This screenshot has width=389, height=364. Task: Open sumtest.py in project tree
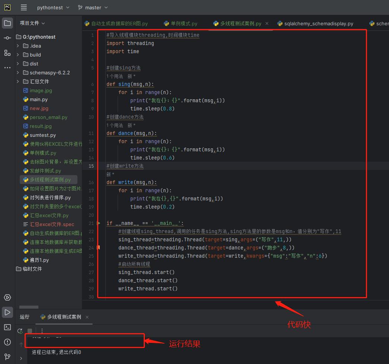[x=39, y=135]
